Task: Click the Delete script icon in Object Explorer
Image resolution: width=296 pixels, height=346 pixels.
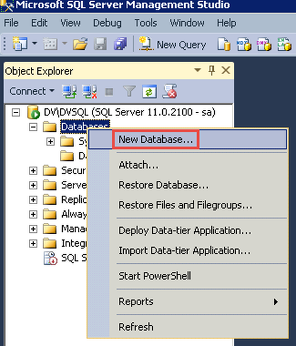Action: (170, 91)
